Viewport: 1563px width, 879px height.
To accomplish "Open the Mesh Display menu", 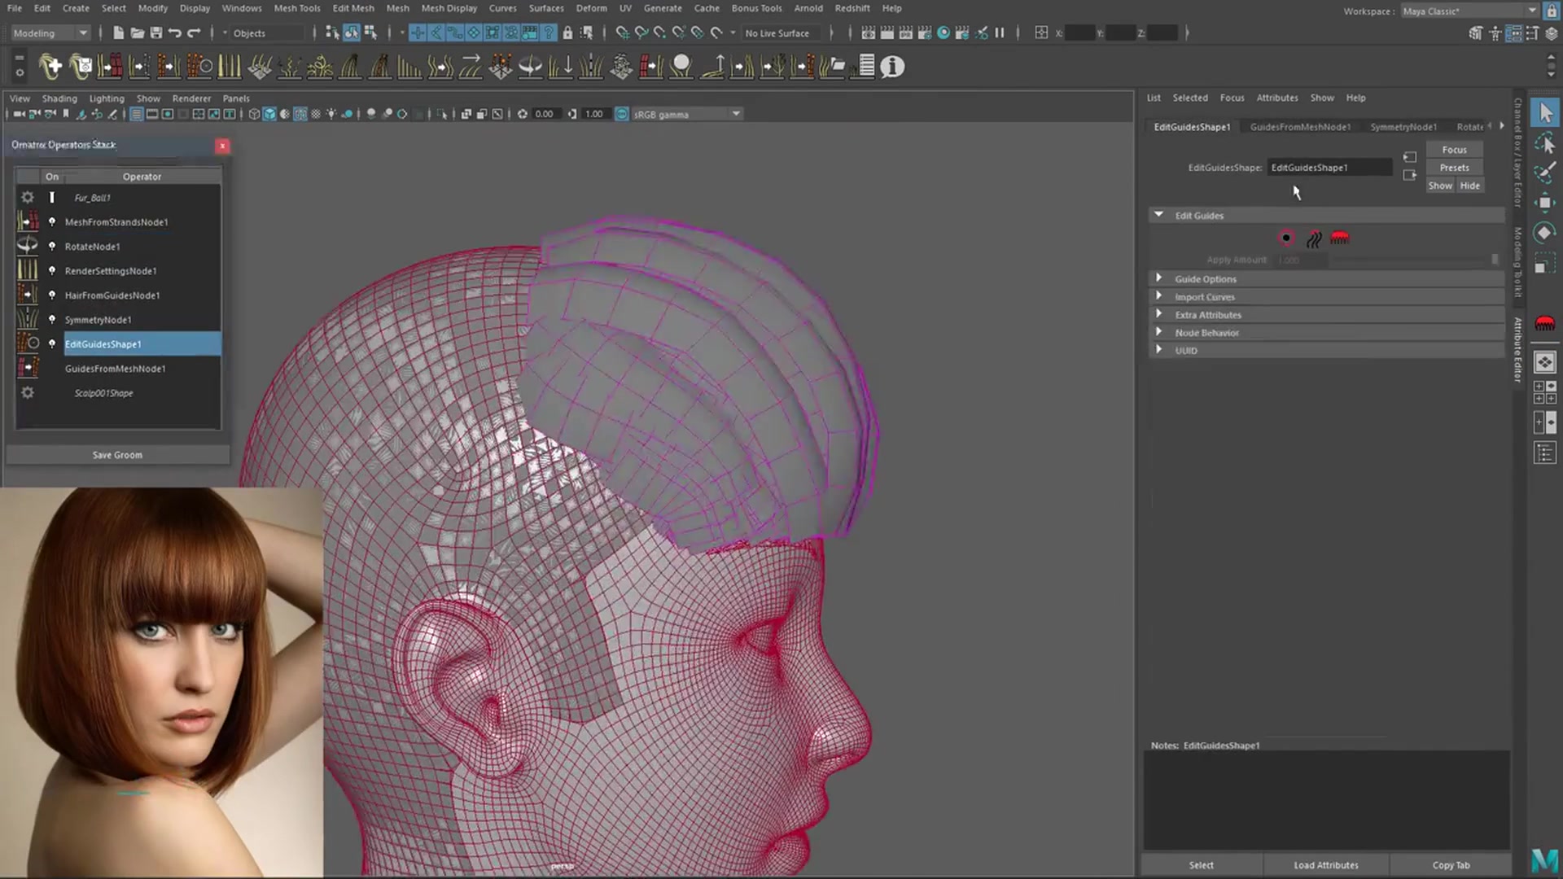I will pos(449,7).
